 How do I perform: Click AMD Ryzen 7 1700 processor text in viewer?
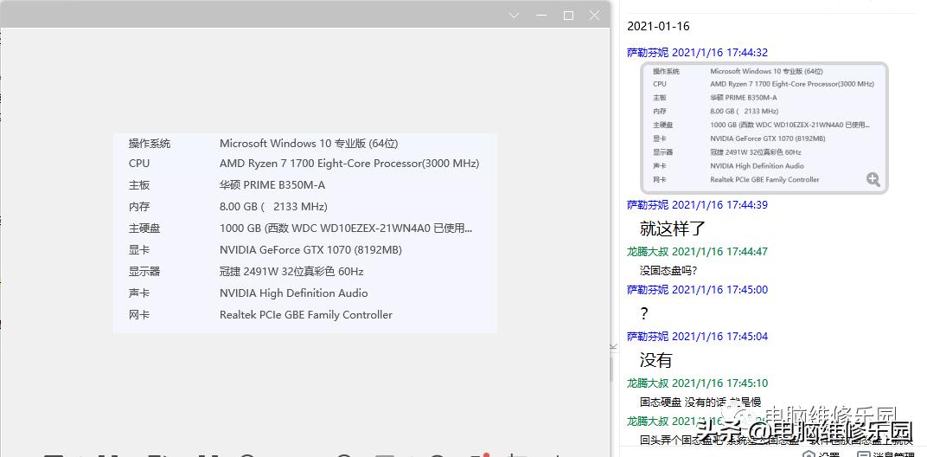(x=349, y=164)
